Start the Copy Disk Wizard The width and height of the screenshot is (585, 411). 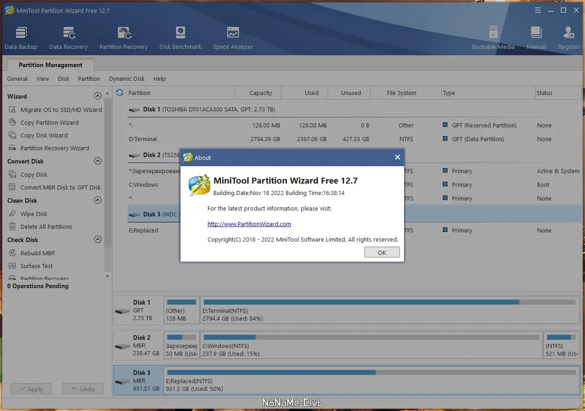[x=38, y=135]
